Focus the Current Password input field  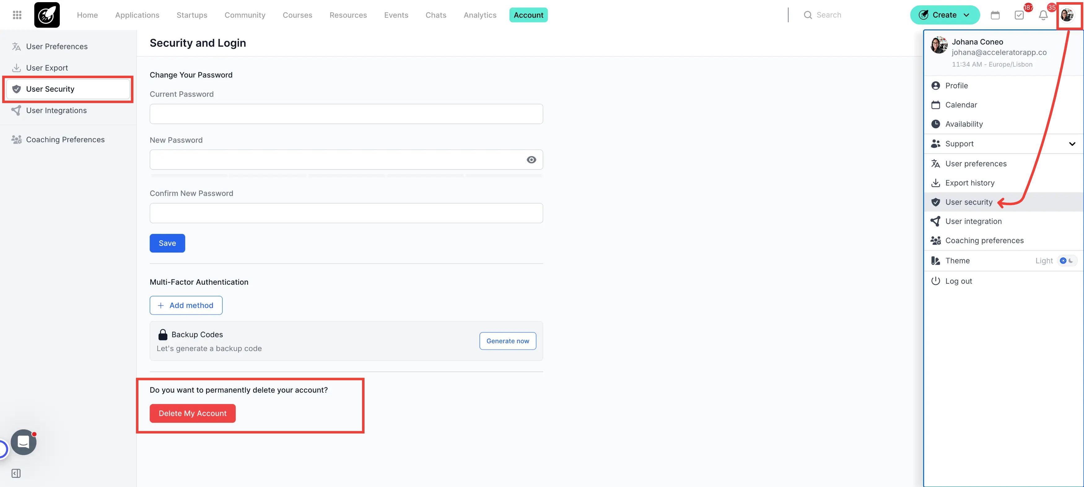(346, 114)
